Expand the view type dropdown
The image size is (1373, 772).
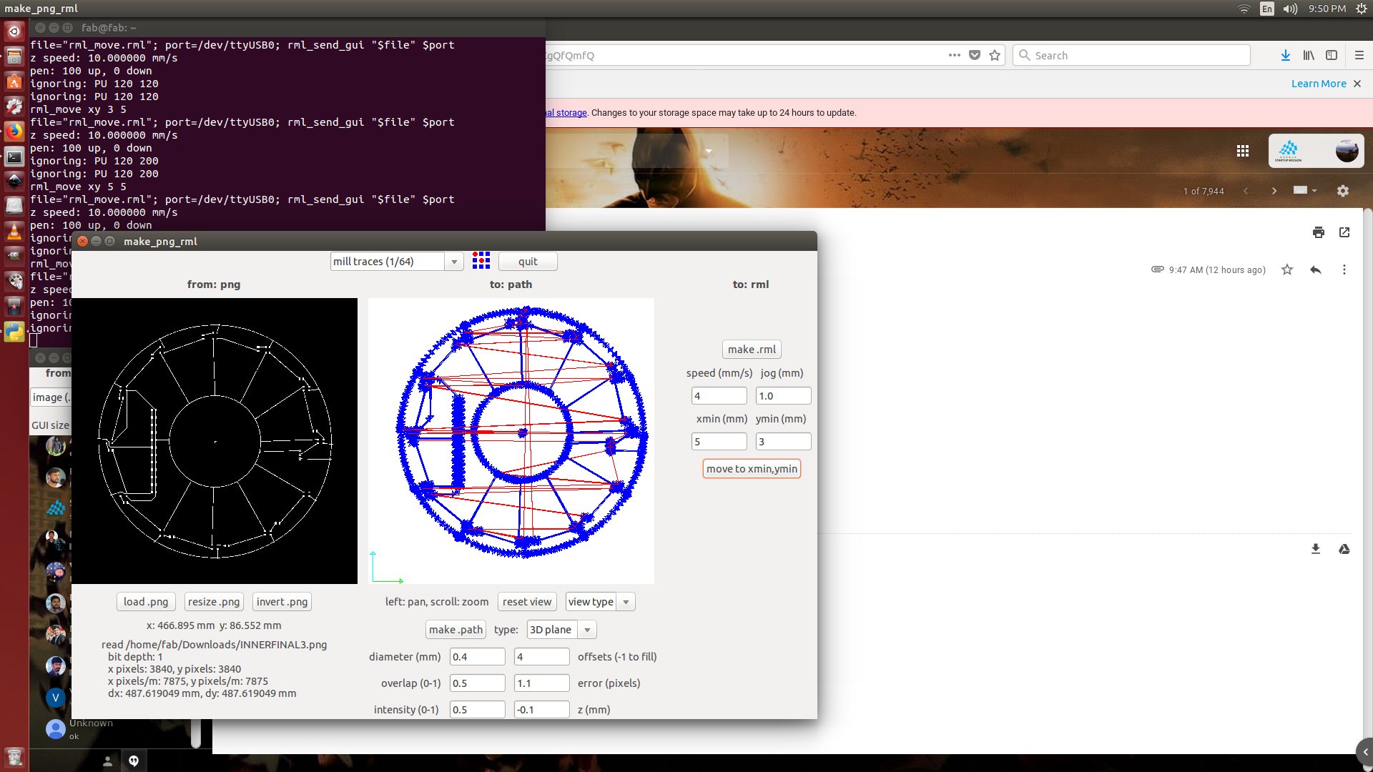626,602
